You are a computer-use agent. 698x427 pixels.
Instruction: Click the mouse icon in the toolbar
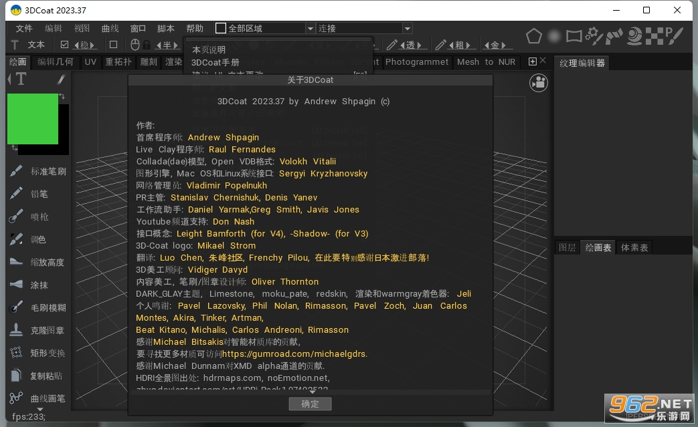(x=135, y=44)
